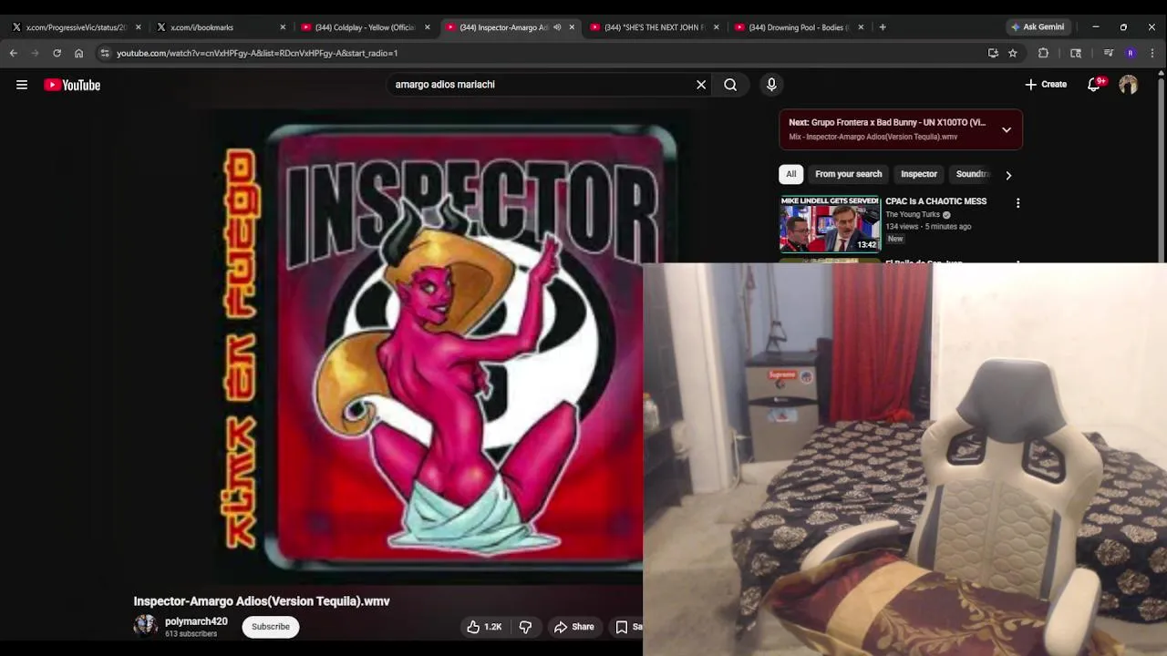Screen dimensions: 1167x656
Task: Clear the search box with the X
Action: pos(701,85)
